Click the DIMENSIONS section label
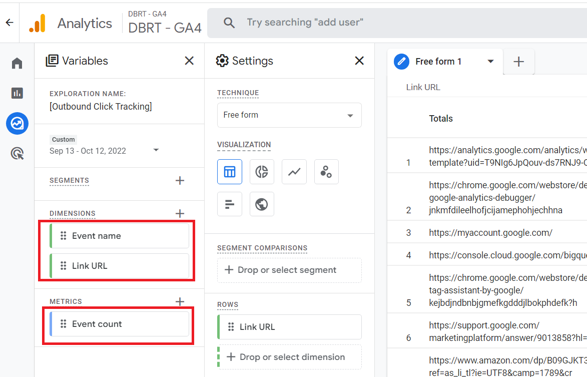Viewport: 587px width, 377px height. pyautogui.click(x=72, y=213)
